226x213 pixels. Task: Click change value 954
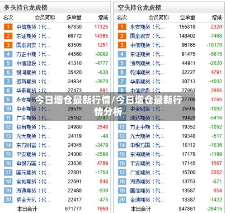point(217,191)
